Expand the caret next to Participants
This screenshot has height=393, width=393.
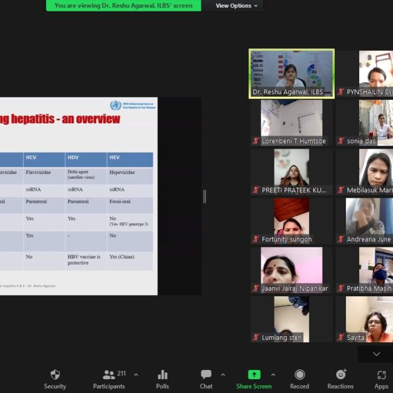135,375
